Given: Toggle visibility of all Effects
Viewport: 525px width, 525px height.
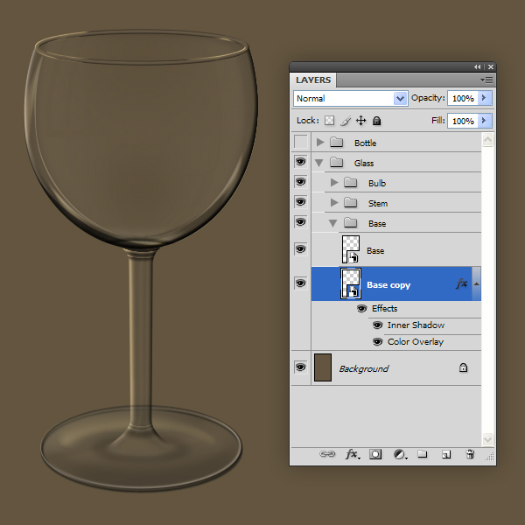Looking at the screenshot, I should pos(361,308).
